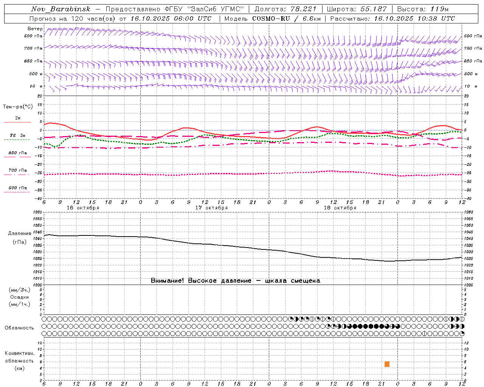
Task: Click the Широта: 55.187 latitude value
Action: tap(357, 9)
